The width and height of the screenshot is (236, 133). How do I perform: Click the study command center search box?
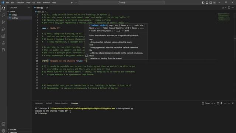[122, 3]
